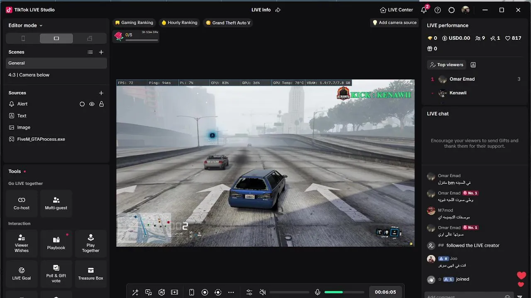Mute the microphone icon
The image size is (531, 298).
(x=317, y=292)
